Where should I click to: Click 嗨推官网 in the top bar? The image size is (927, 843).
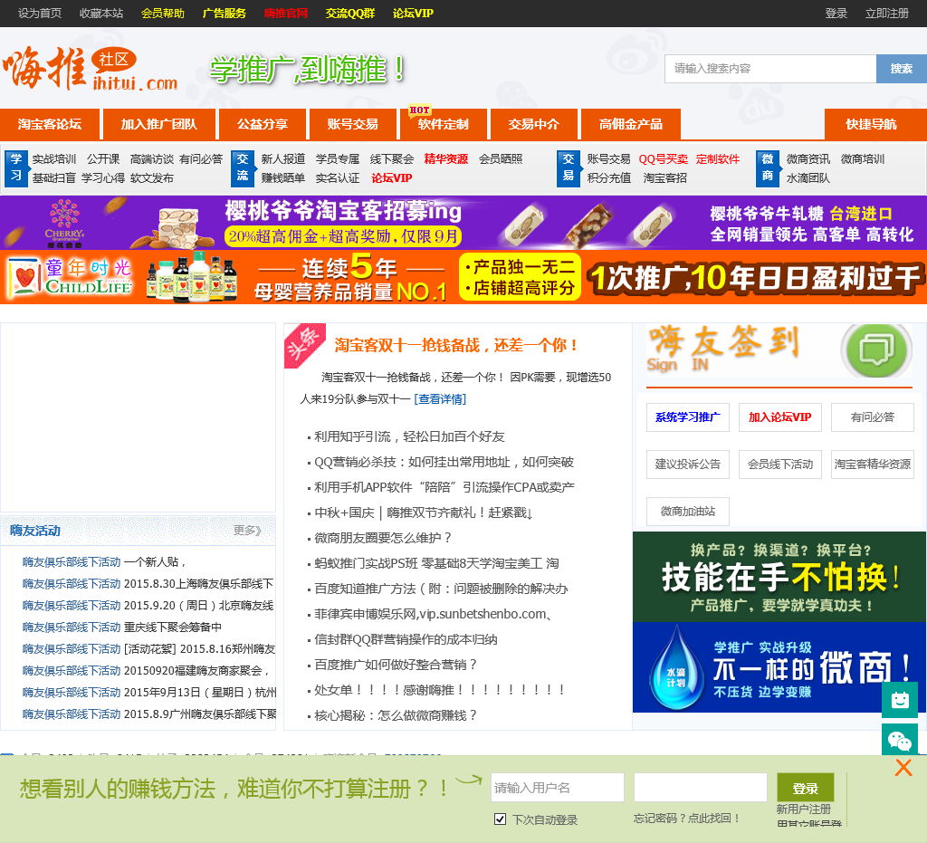[286, 13]
